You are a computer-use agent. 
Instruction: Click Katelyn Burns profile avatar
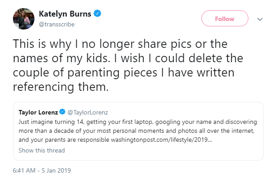(x=24, y=19)
